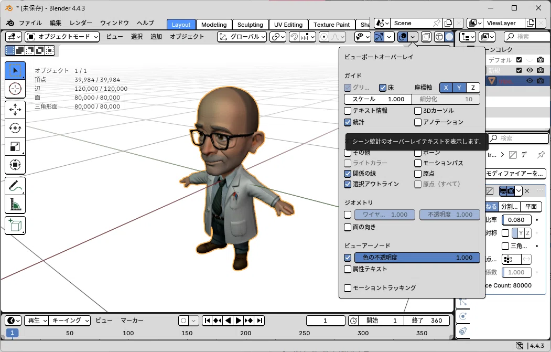This screenshot has height=352, width=551.
Task: Enable the モーションパス checkbox
Action: tap(418, 163)
